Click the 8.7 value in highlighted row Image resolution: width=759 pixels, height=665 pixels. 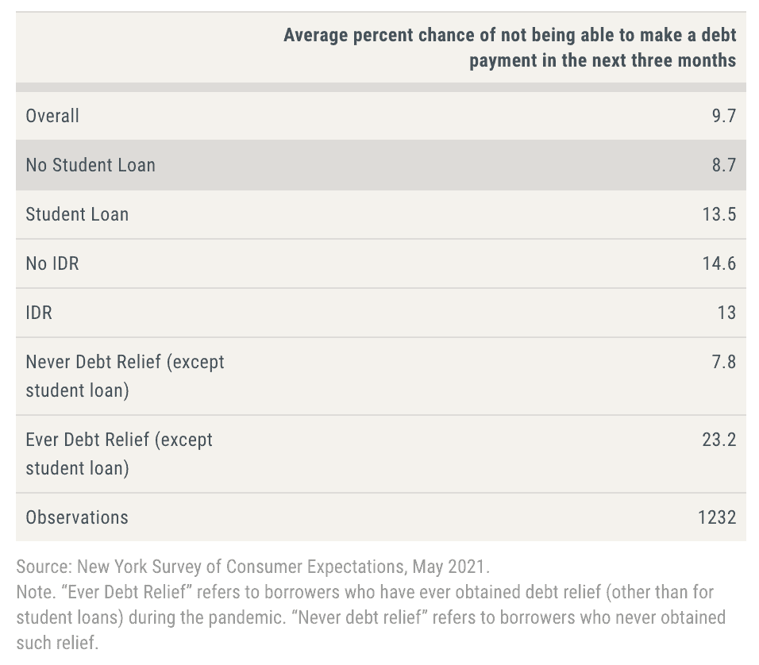(724, 165)
